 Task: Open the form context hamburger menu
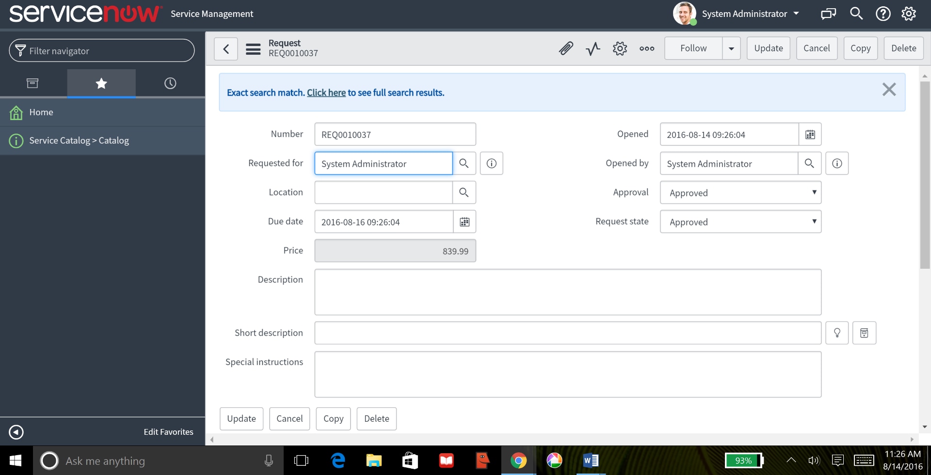coord(253,48)
